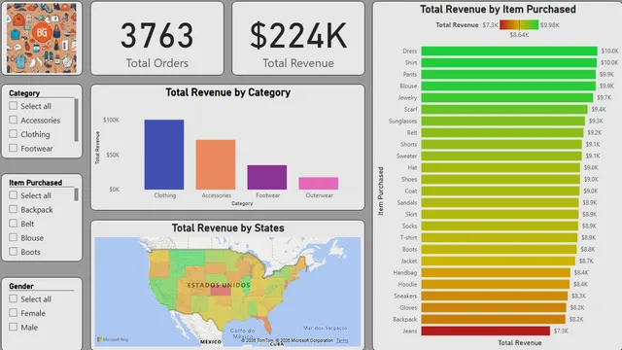The width and height of the screenshot is (622, 350).
Task: Click the Item Purchased slicer header
Action: (36, 183)
